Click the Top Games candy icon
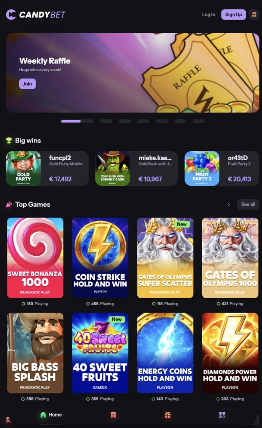 pos(9,205)
